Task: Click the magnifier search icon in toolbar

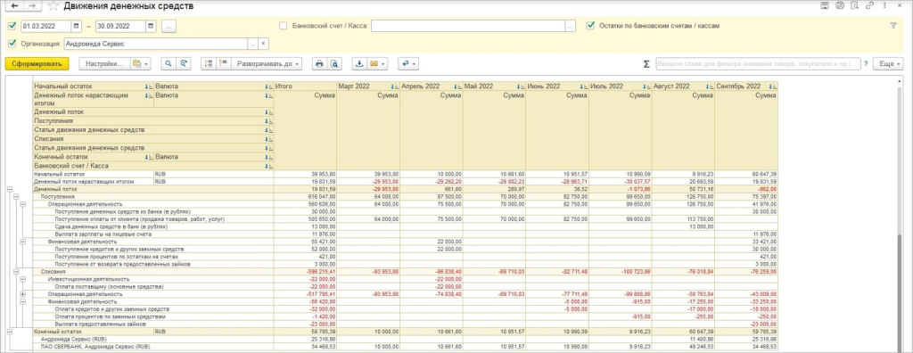Action: 168,64
